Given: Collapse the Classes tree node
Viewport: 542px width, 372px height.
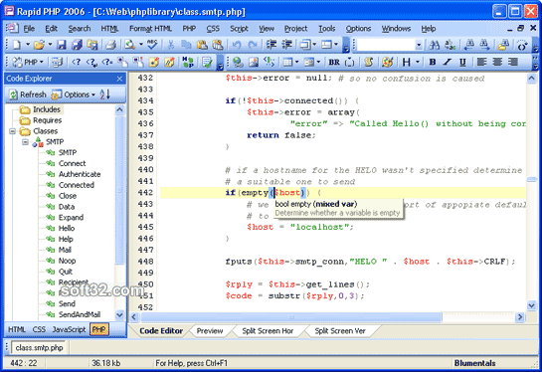Looking at the screenshot, I should click(13, 131).
